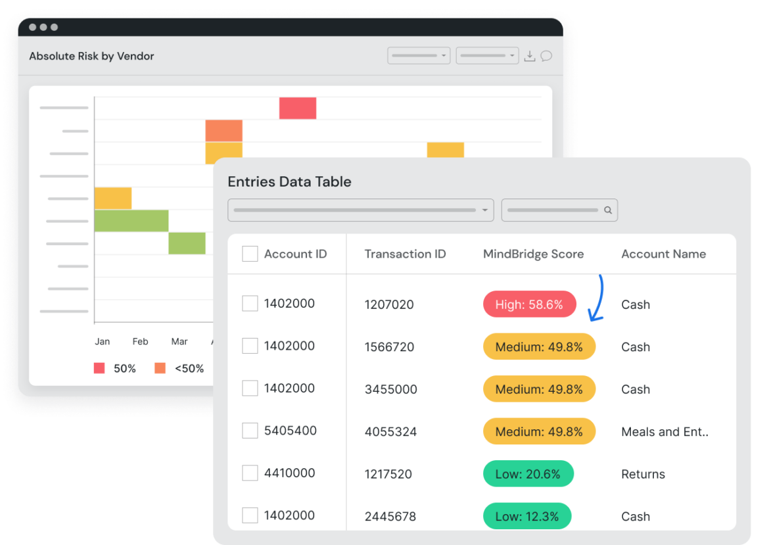The width and height of the screenshot is (769, 545).
Task: Click the red 50% legend swatch
Action: click(x=99, y=368)
